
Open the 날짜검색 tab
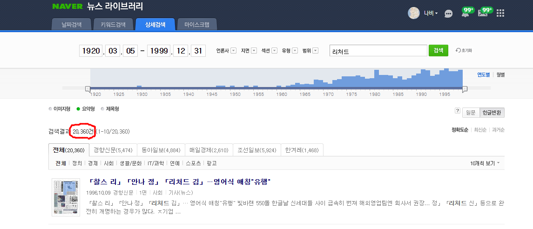pos(71,25)
